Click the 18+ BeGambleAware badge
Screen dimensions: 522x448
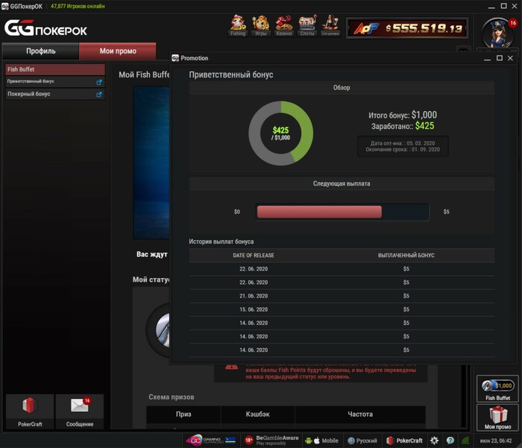271,441
